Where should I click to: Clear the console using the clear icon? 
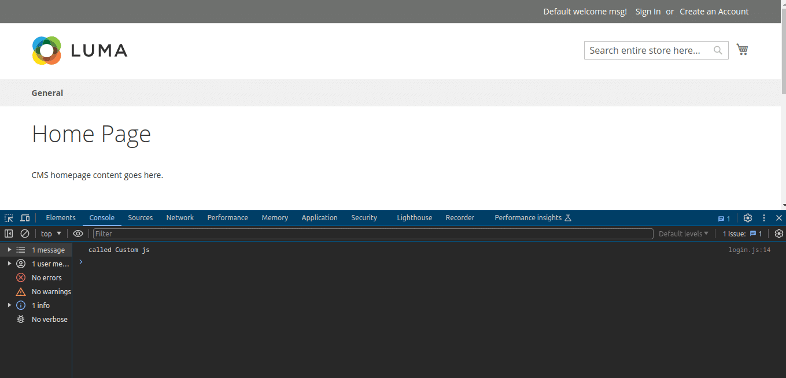coord(24,233)
